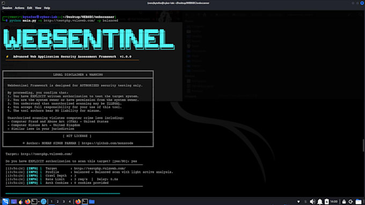Open the Actions menu
The width and height of the screenshot is (365, 205).
pyautogui.click(x=19, y=8)
